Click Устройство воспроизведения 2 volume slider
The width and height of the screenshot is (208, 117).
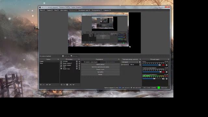tap(152, 79)
